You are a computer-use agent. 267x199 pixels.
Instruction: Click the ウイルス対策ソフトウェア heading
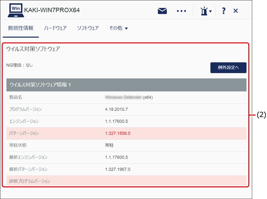point(33,49)
